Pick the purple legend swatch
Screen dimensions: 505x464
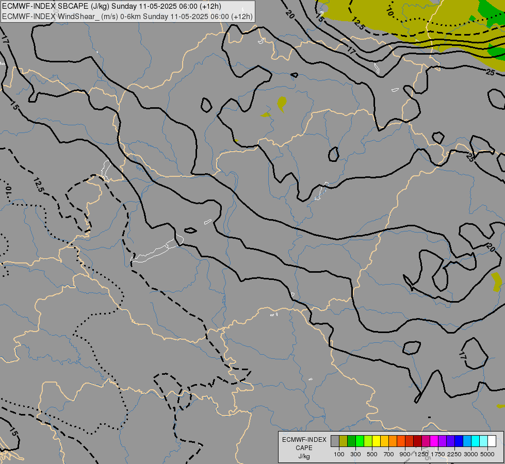(x=442, y=441)
